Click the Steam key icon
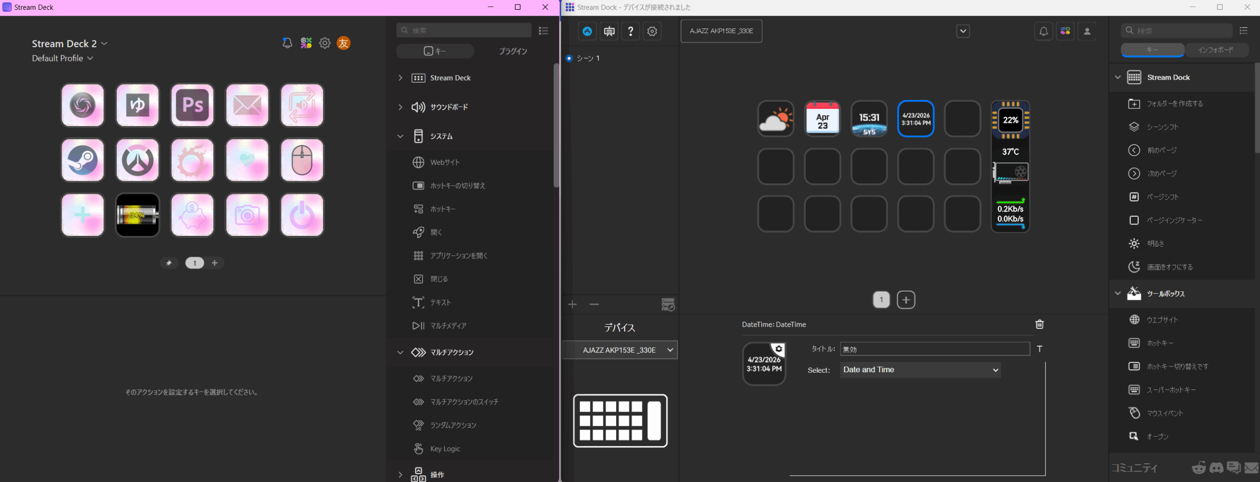The width and height of the screenshot is (1260, 482). pos(83,160)
